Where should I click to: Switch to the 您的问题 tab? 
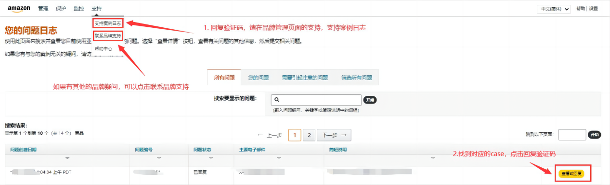pyautogui.click(x=258, y=77)
